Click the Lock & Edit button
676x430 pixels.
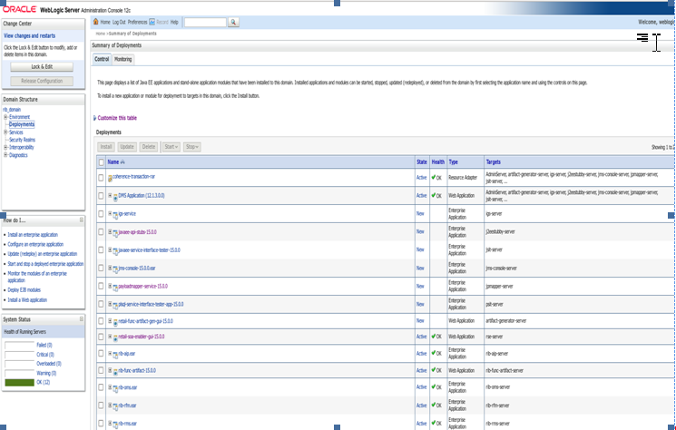pos(42,67)
